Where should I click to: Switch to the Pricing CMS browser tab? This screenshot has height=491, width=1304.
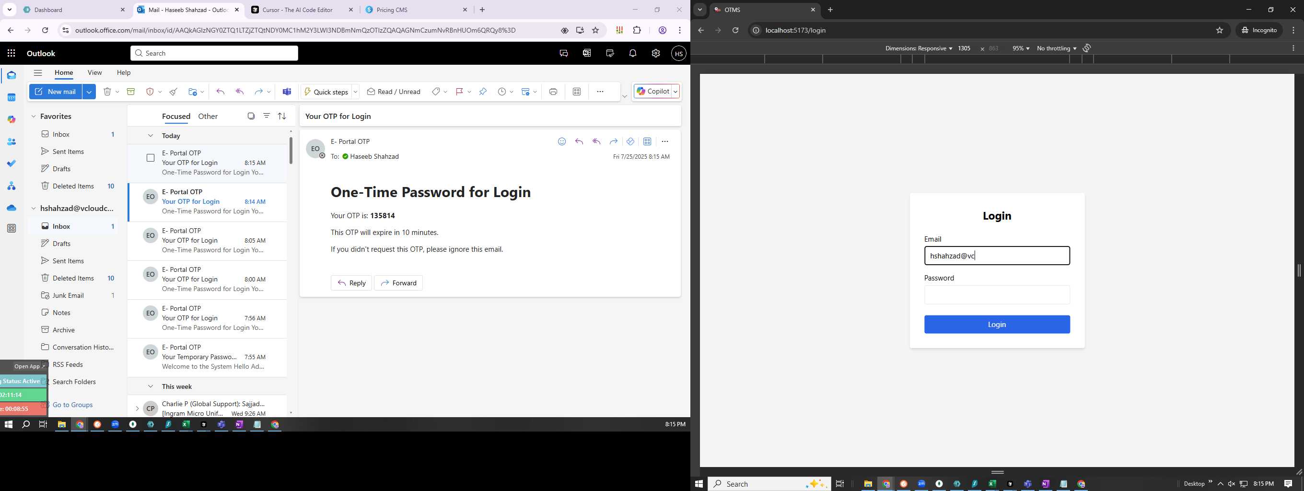click(416, 10)
